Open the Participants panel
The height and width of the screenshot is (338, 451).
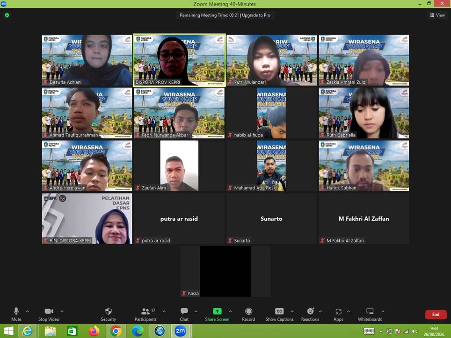(x=145, y=315)
